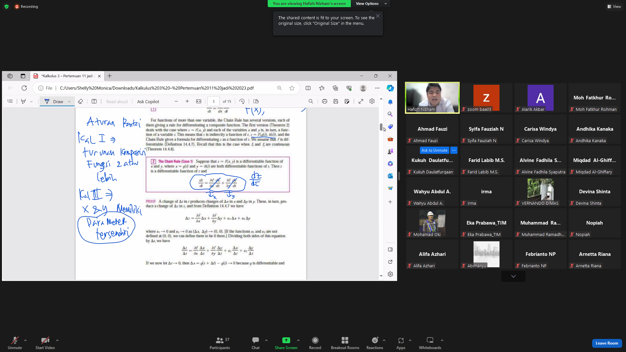Toggle PDF table of contents
This screenshot has width=626, height=352.
[10, 101]
